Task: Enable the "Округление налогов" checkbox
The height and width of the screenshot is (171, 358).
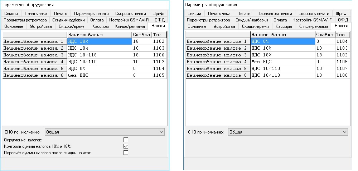Action: (126, 140)
